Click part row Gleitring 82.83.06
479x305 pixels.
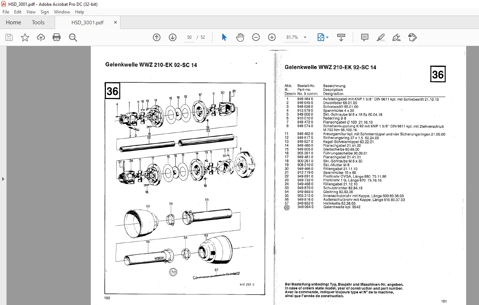(x=319, y=192)
